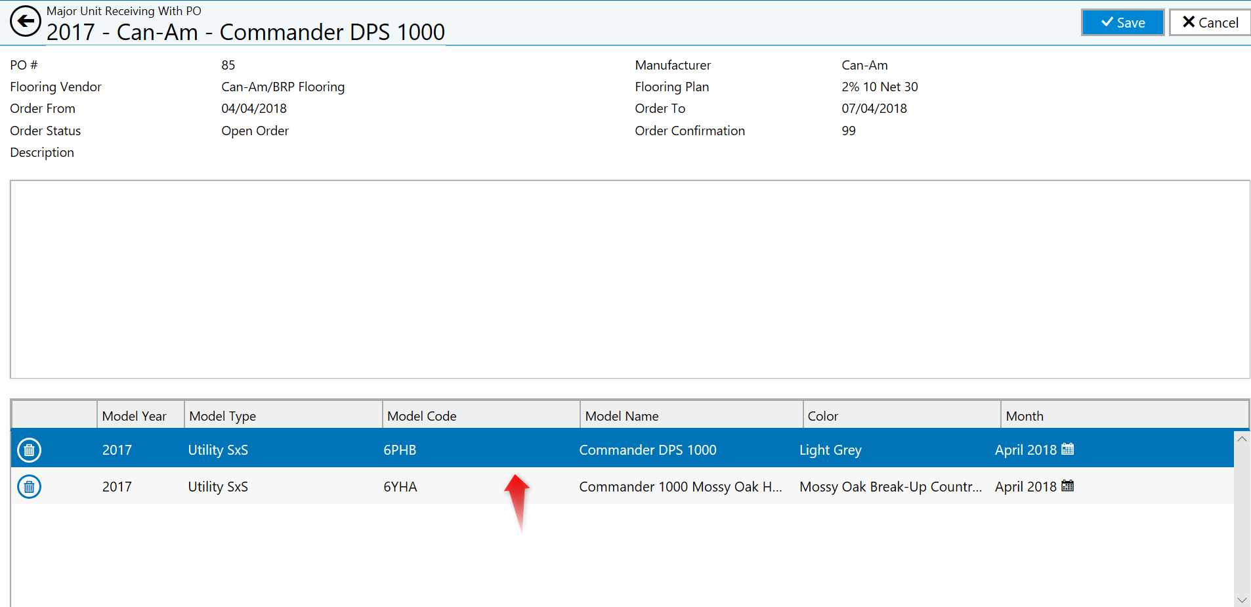Screen dimensions: 1251x607
Task: Select Commander DPS 1000 model name cell
Action: coord(648,450)
